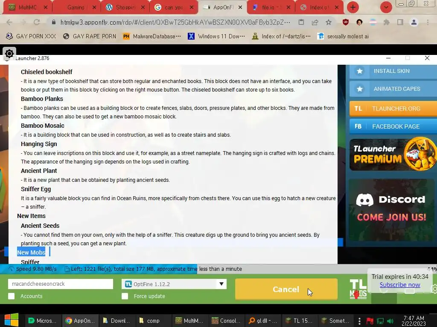Viewport: 437px width, 327px height.
Task: Click the volume speaker tray icon
Action: [390, 321]
